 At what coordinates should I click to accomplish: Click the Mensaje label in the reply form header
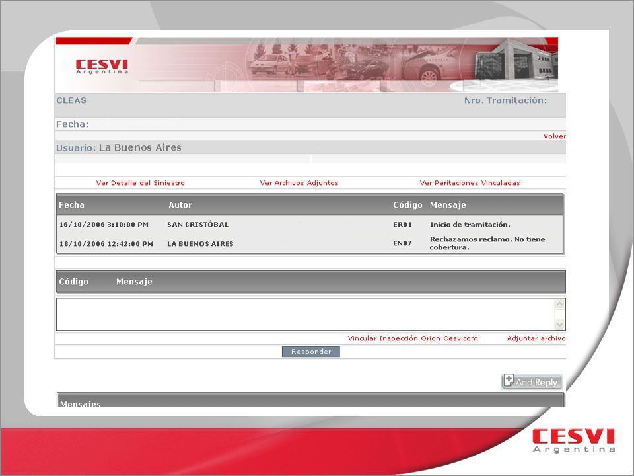click(134, 282)
